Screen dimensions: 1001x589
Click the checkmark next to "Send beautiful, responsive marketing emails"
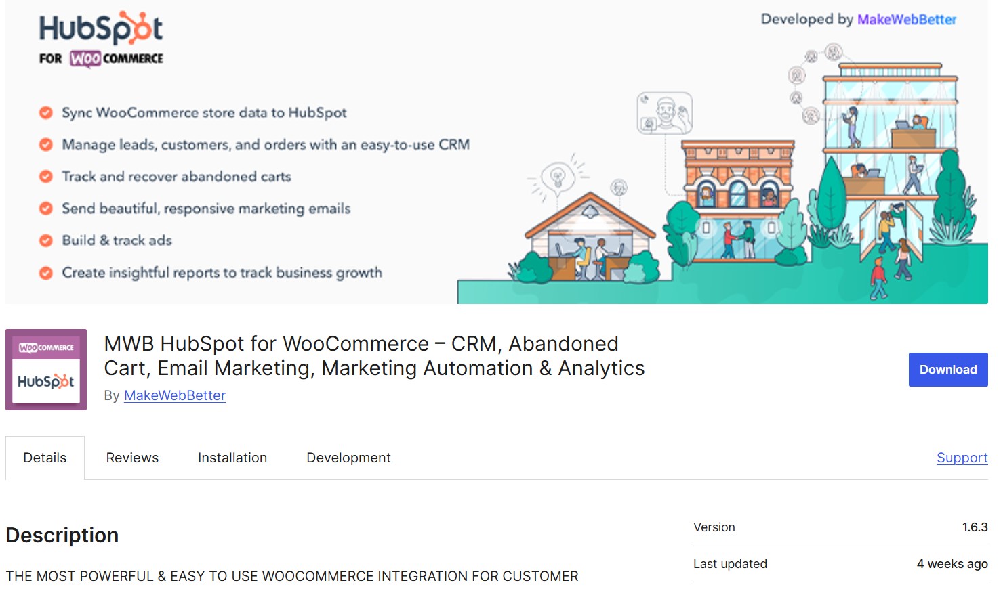click(45, 208)
